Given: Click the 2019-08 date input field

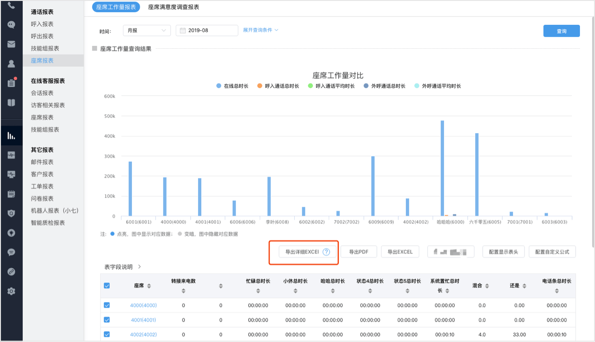Looking at the screenshot, I should (x=207, y=30).
